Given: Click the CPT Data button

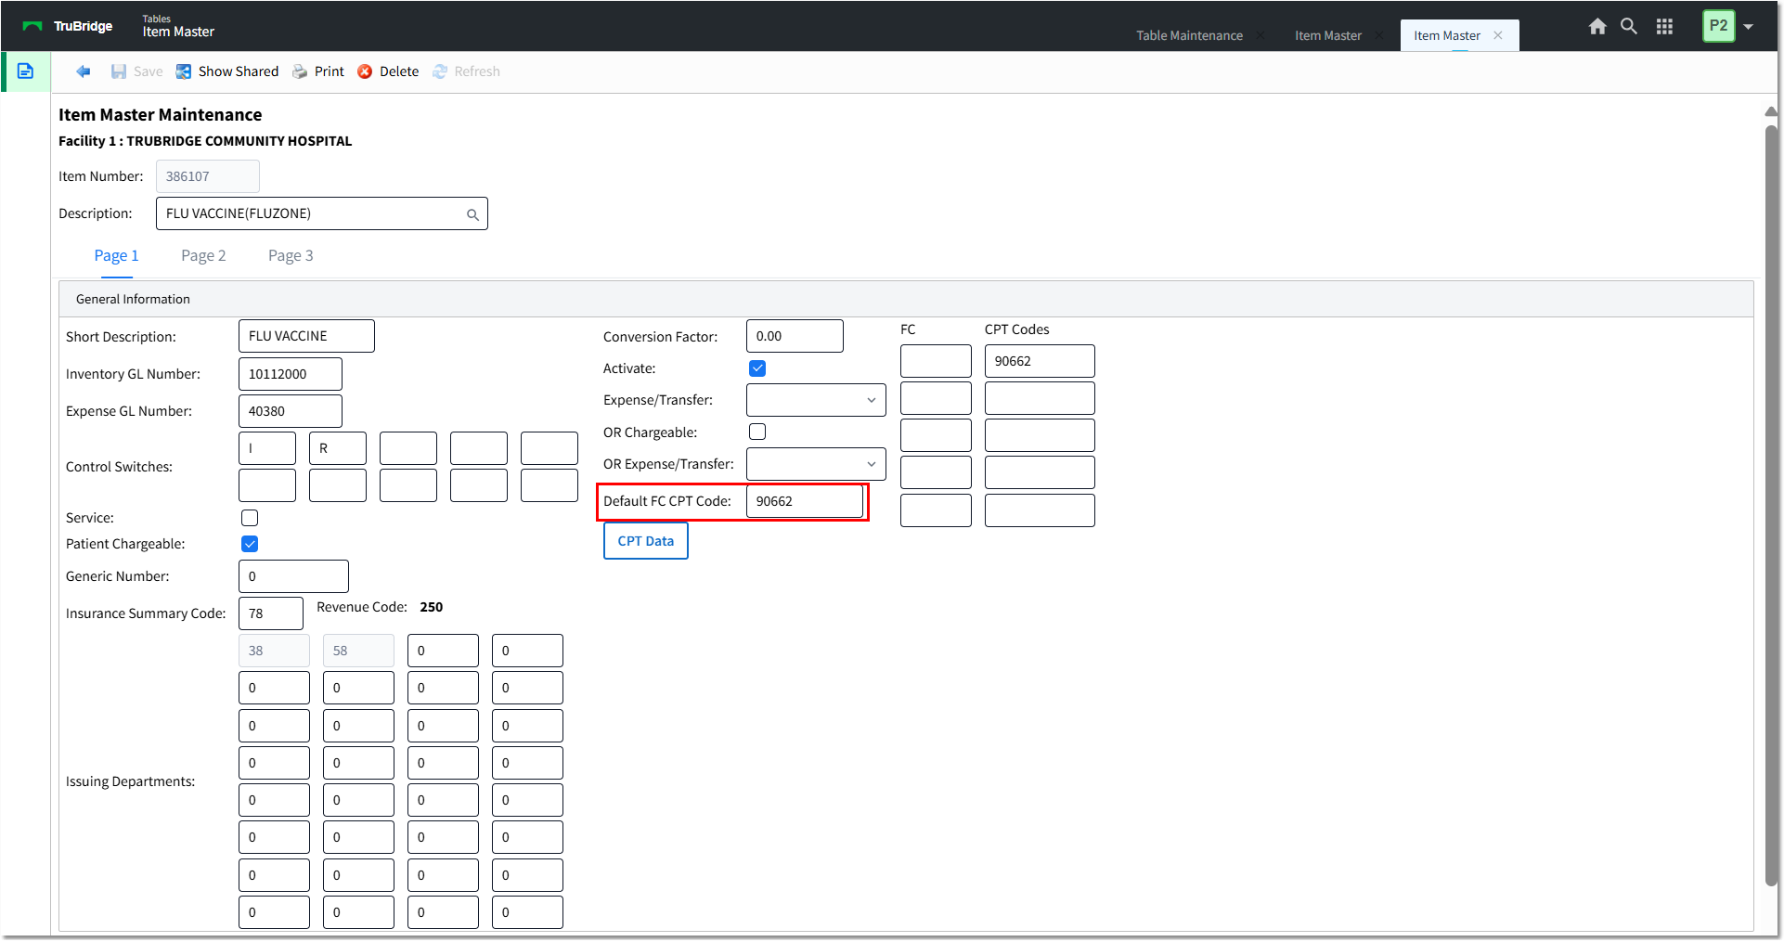Looking at the screenshot, I should tap(646, 541).
